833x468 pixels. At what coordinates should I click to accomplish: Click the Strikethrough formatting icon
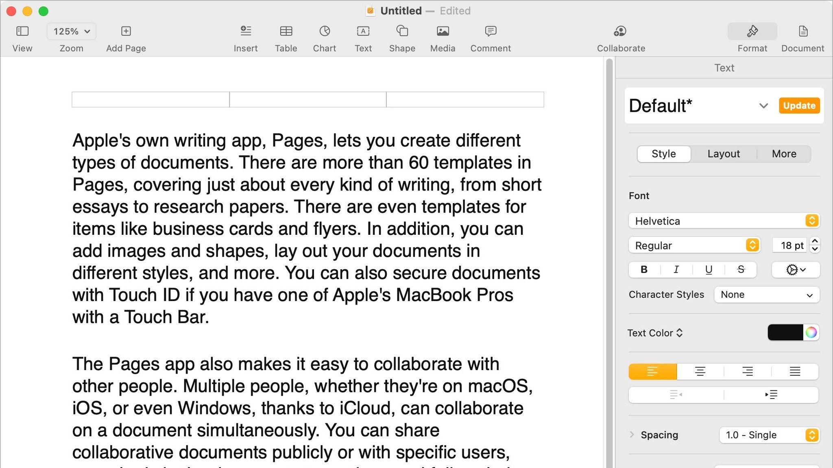coord(741,270)
